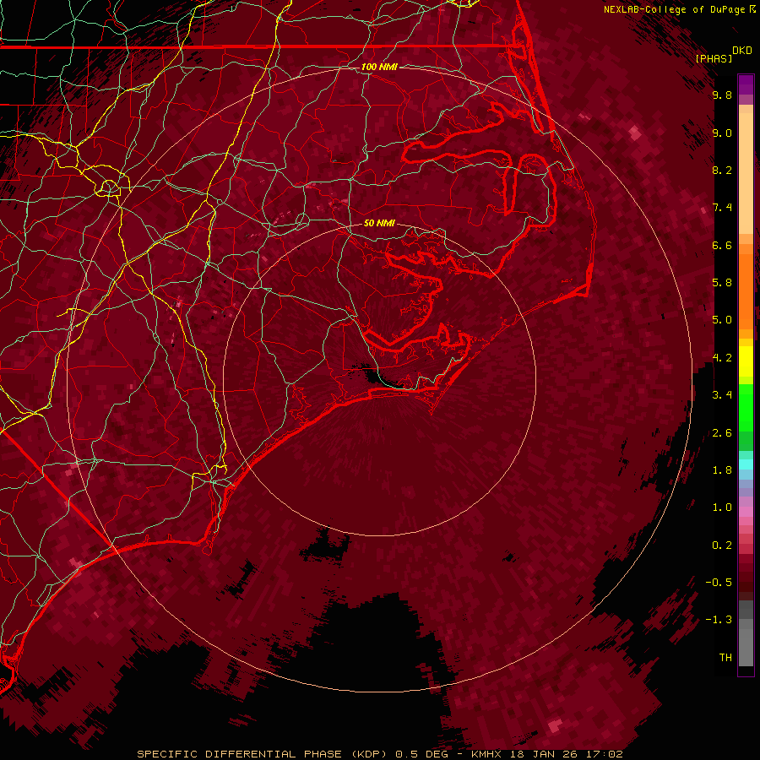Screen dimensions: 760x760
Task: Click the 100 NMI range ring label
Action: (379, 67)
